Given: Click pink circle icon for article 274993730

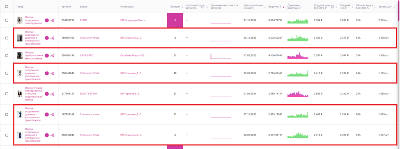Looking at the screenshot, I should (47, 20).
